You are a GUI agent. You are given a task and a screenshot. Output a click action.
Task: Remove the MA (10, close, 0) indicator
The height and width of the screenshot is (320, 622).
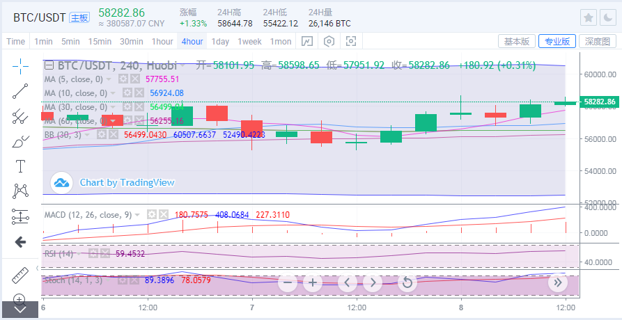click(139, 93)
